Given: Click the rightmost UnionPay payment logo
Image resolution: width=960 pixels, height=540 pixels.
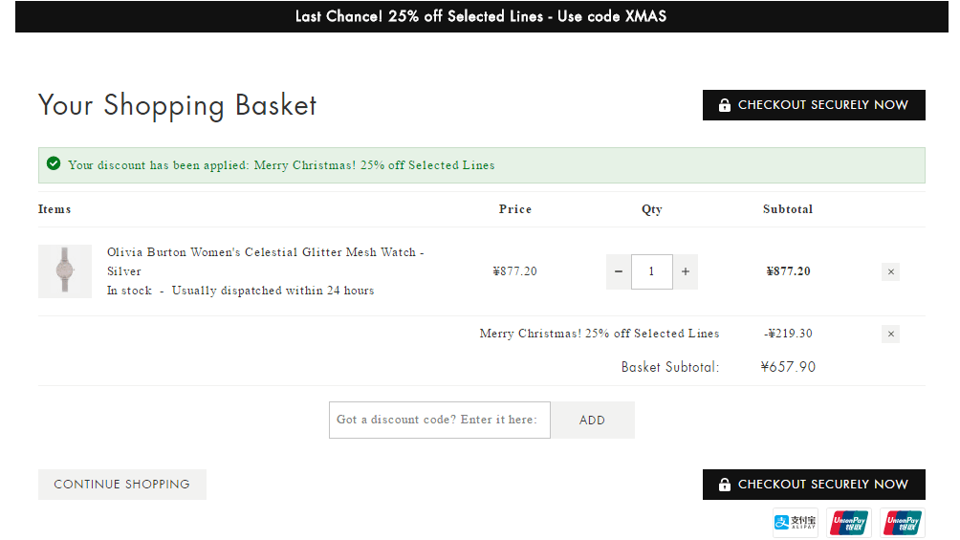Looking at the screenshot, I should [903, 523].
